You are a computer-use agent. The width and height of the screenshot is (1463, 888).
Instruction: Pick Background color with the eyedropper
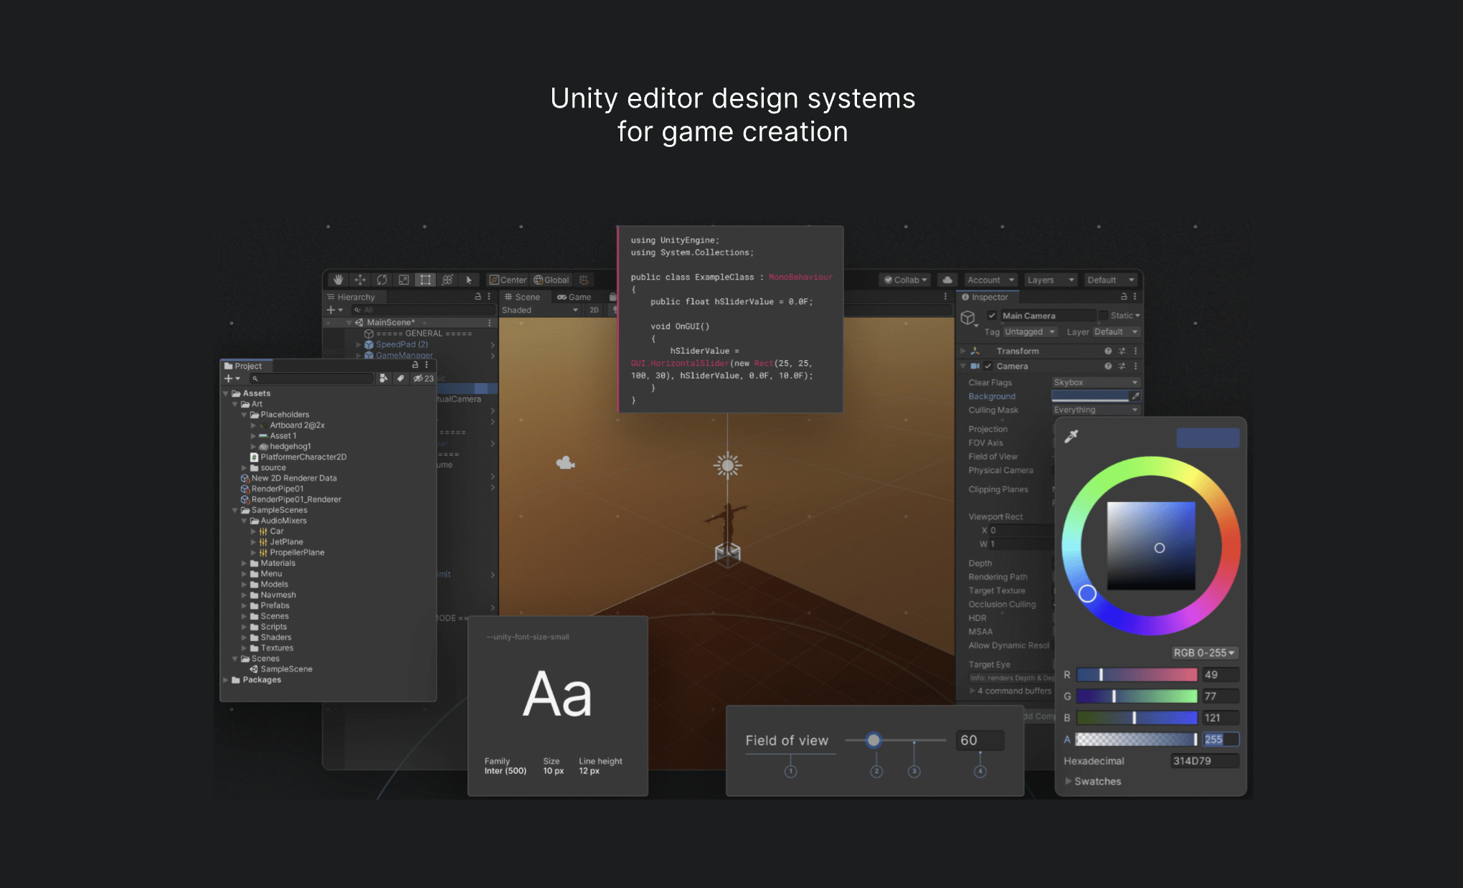(1135, 396)
